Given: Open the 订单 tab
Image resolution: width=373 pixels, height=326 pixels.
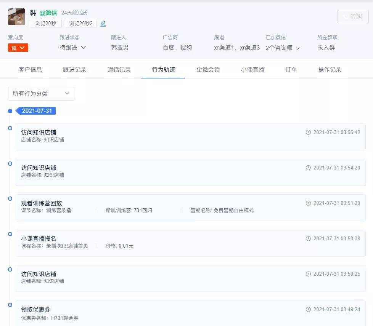Looking at the screenshot, I should (291, 70).
